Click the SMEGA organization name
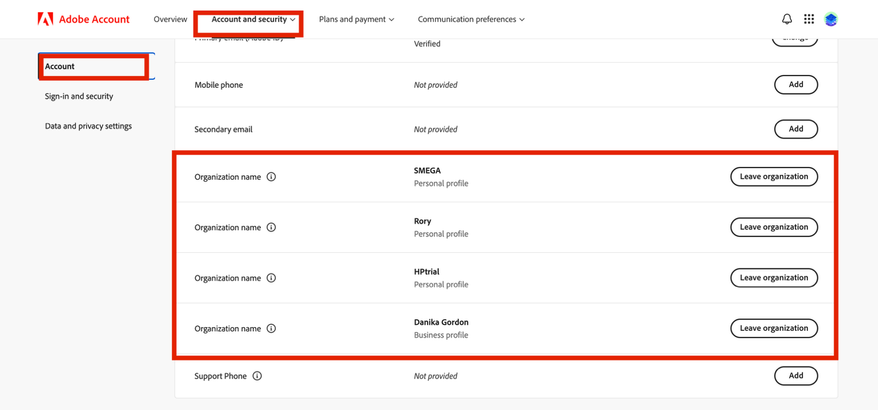878x410 pixels. point(427,171)
